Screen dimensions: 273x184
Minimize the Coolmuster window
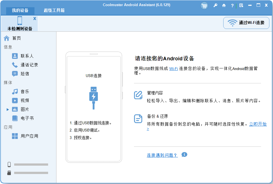[250, 5]
